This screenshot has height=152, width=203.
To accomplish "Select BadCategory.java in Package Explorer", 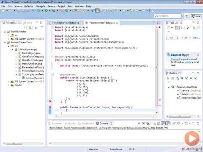I will point(31,53).
